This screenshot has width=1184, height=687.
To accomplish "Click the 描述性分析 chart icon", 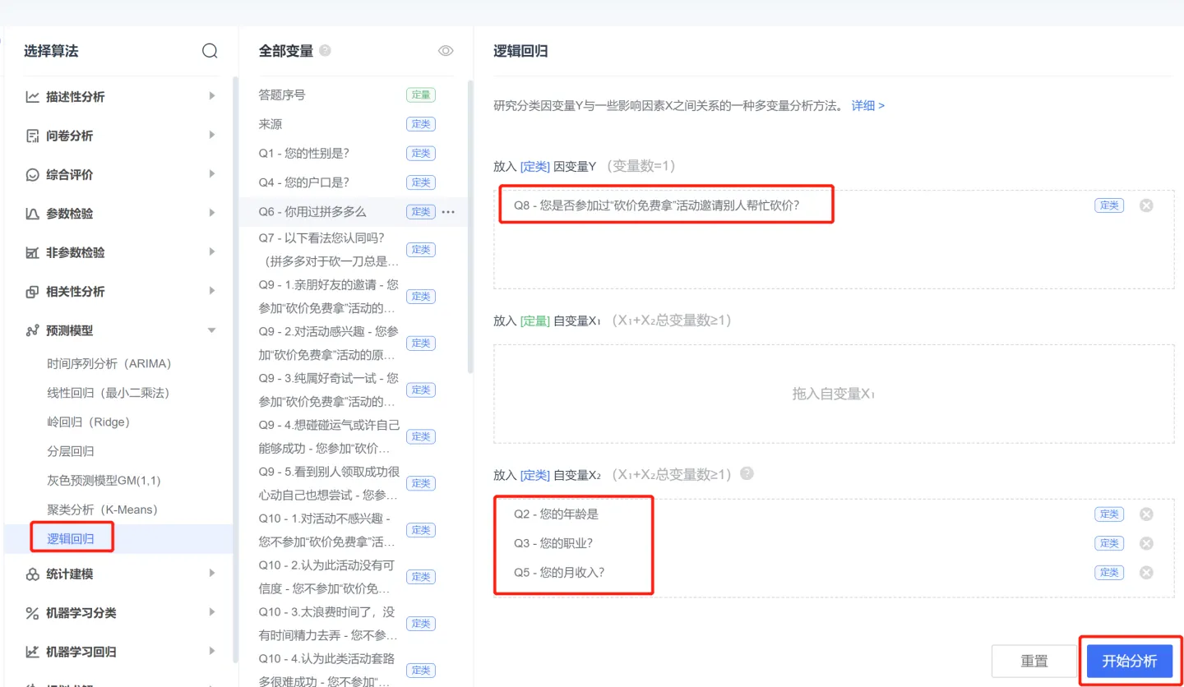I will tap(32, 96).
